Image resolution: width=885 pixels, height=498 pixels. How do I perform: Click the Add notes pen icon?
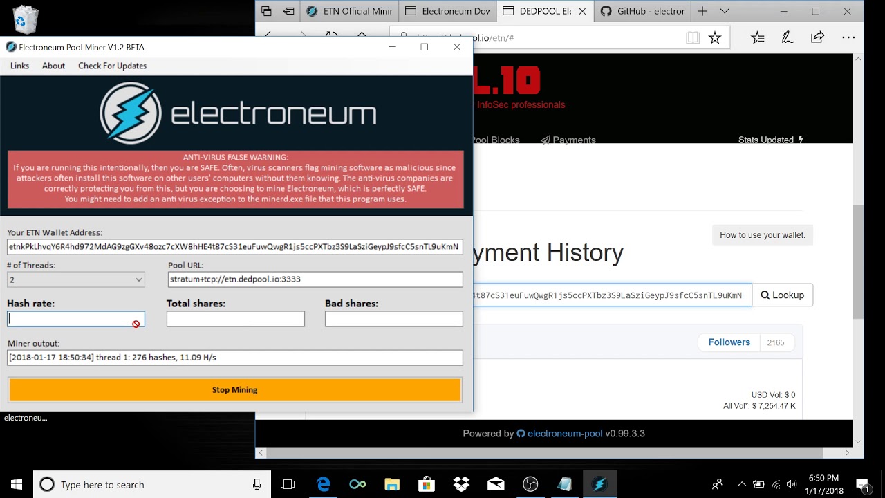point(788,37)
